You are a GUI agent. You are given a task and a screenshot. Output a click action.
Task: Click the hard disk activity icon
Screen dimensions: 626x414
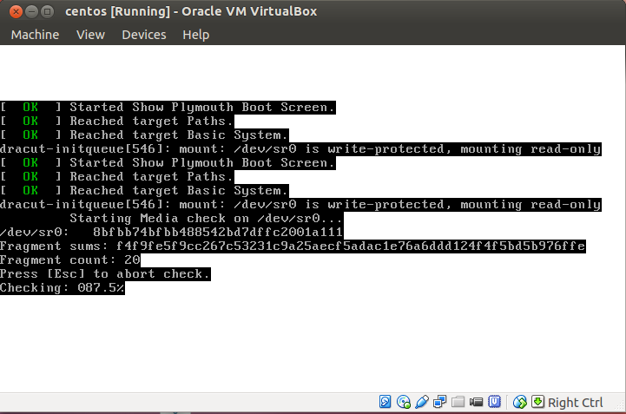[385, 402]
